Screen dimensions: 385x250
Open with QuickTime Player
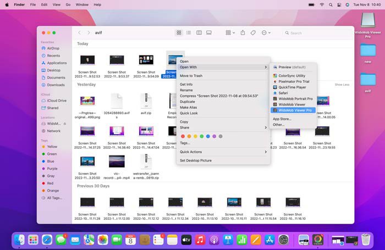pyautogui.click(x=293, y=87)
